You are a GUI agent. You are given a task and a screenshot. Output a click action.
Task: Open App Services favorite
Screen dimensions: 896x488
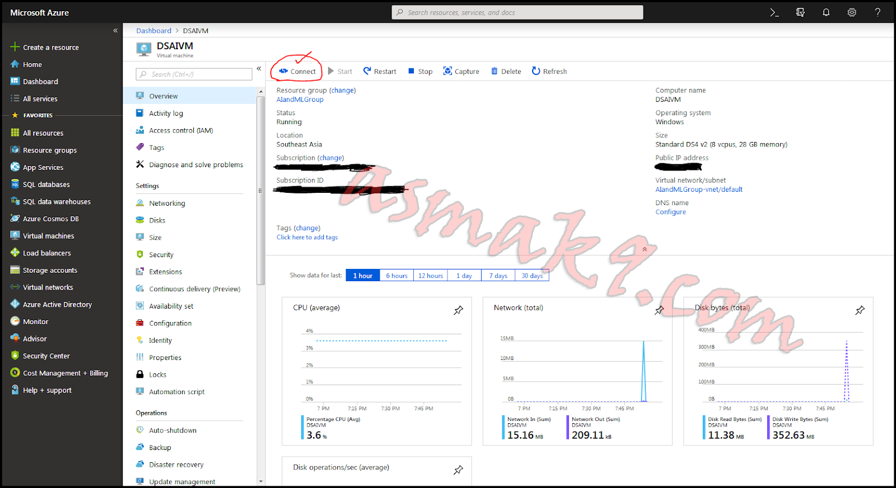click(37, 168)
